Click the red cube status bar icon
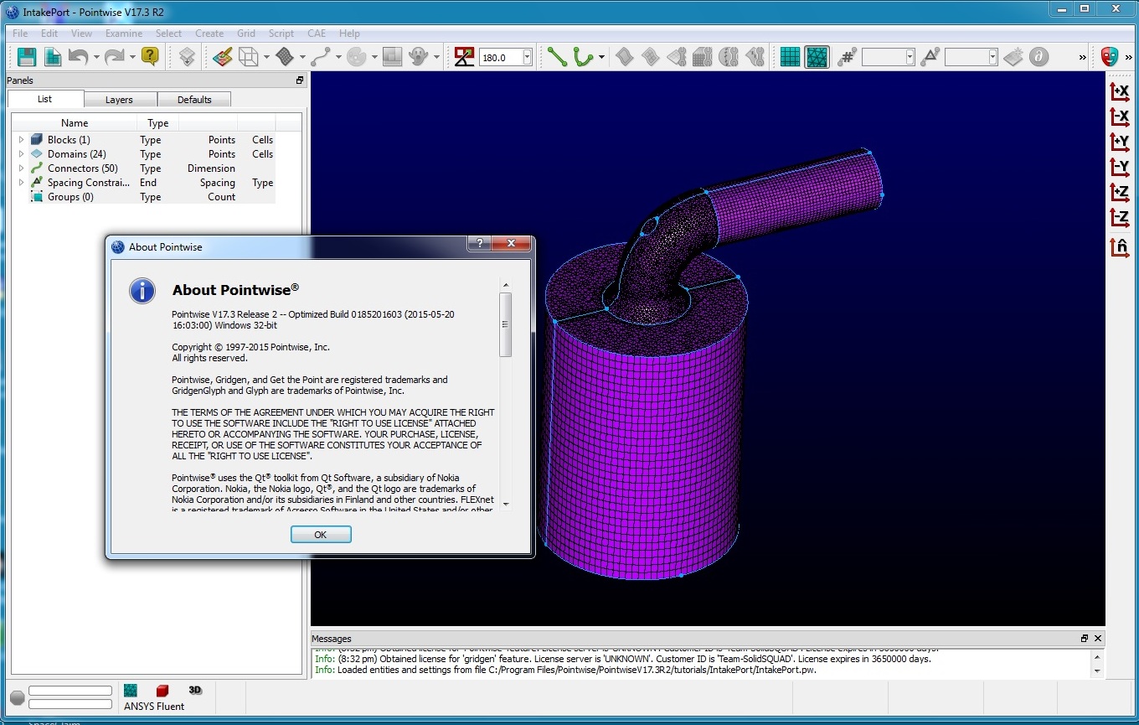1139x725 pixels. 162,691
